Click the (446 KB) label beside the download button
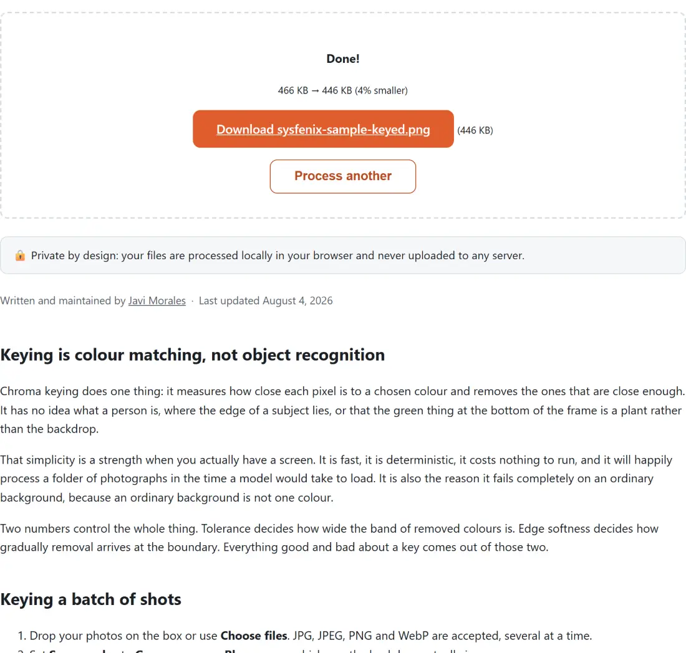 [475, 130]
